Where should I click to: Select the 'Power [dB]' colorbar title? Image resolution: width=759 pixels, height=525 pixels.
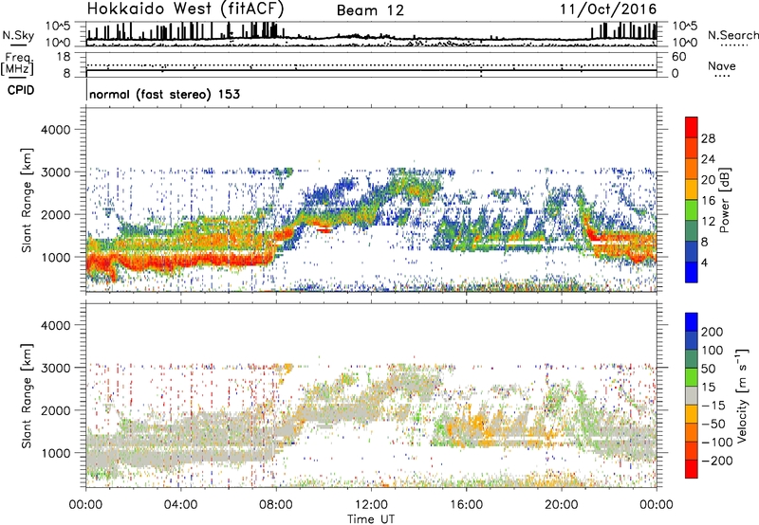pos(724,200)
